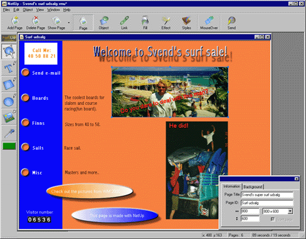Maximize the Surf udsalg document window
The width and height of the screenshot is (306, 239).
click(x=262, y=37)
